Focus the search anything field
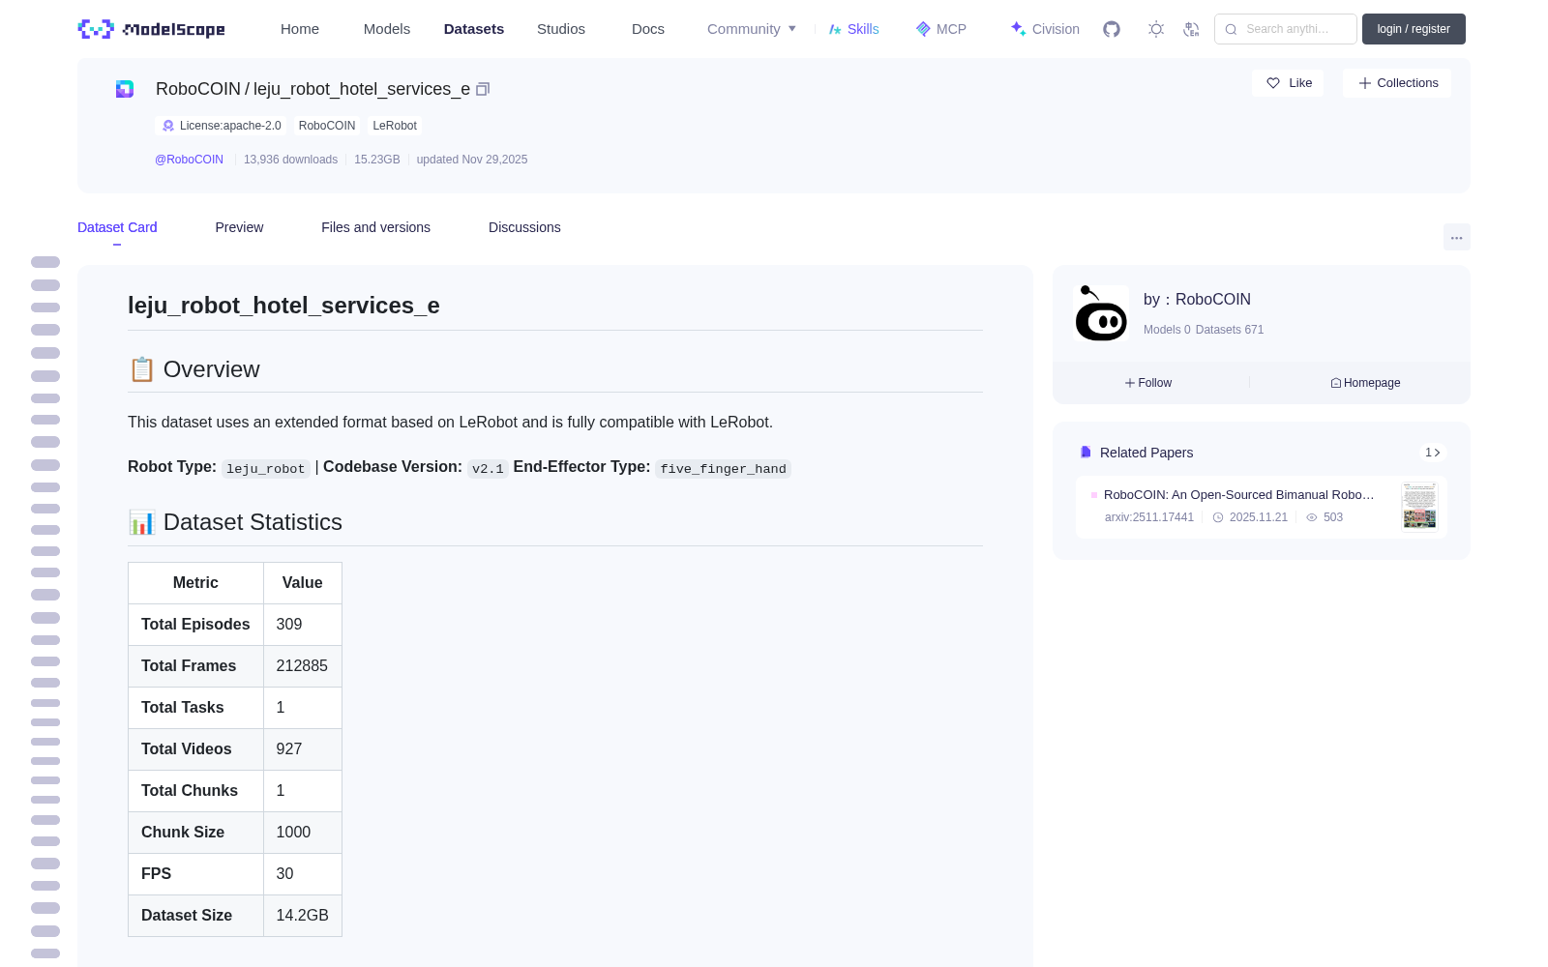The image size is (1548, 967). (1286, 29)
